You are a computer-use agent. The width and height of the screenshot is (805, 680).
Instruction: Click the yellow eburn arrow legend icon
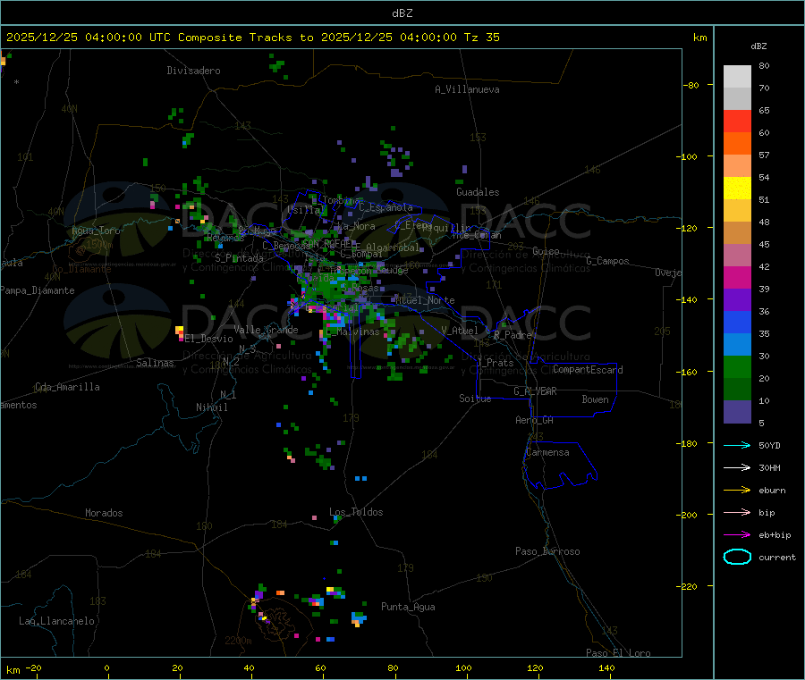(x=737, y=491)
